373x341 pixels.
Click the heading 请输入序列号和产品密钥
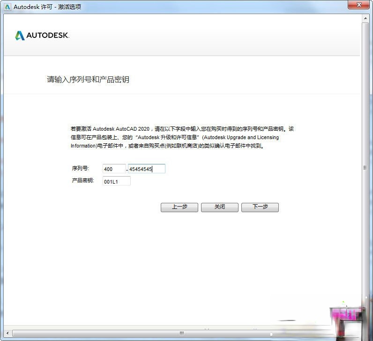point(88,80)
